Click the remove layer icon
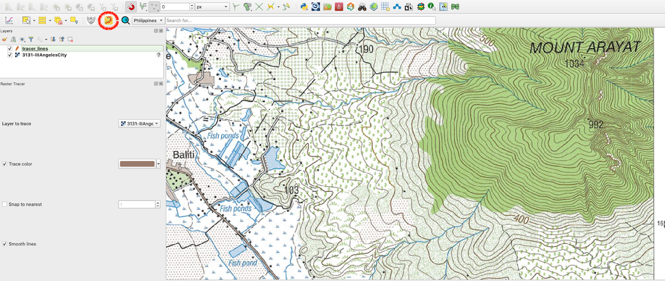 tap(70, 39)
